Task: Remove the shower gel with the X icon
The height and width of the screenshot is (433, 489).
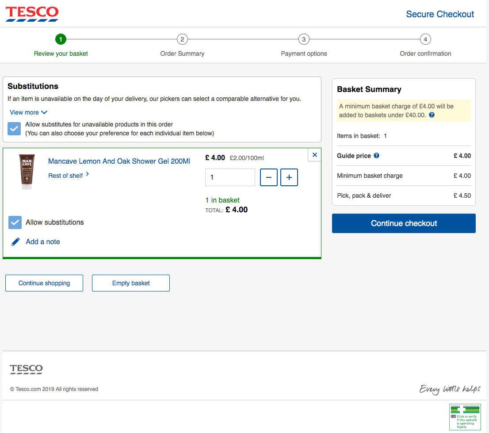Action: (x=314, y=155)
